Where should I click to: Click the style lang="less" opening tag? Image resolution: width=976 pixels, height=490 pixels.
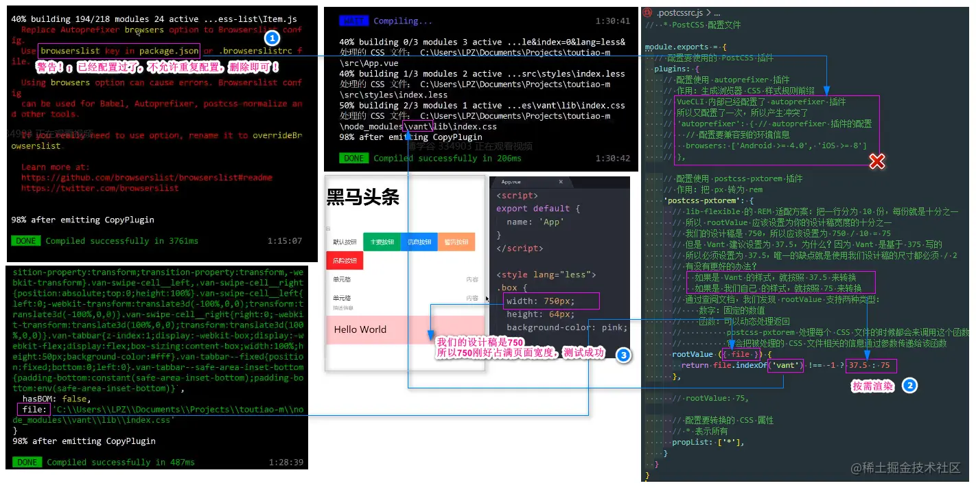546,275
